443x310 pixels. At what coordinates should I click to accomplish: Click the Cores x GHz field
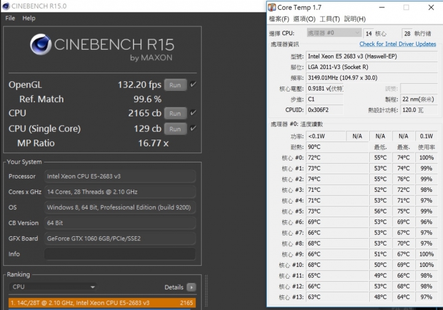(120, 192)
